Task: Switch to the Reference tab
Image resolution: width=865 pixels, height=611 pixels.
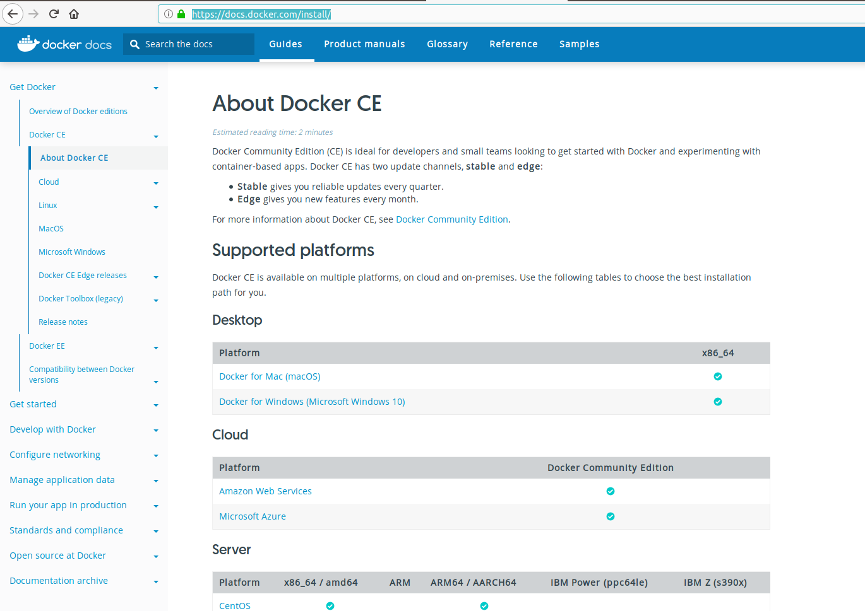Action: (513, 44)
